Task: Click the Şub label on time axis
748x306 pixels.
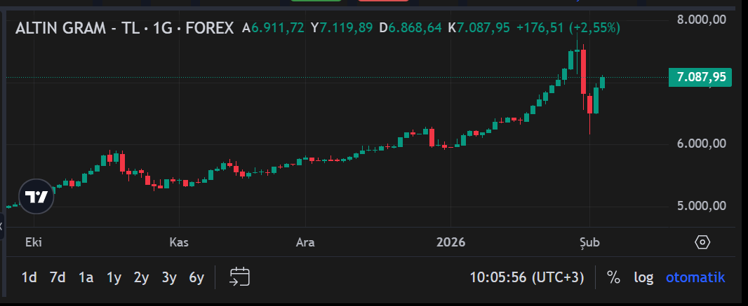Action: (589, 242)
